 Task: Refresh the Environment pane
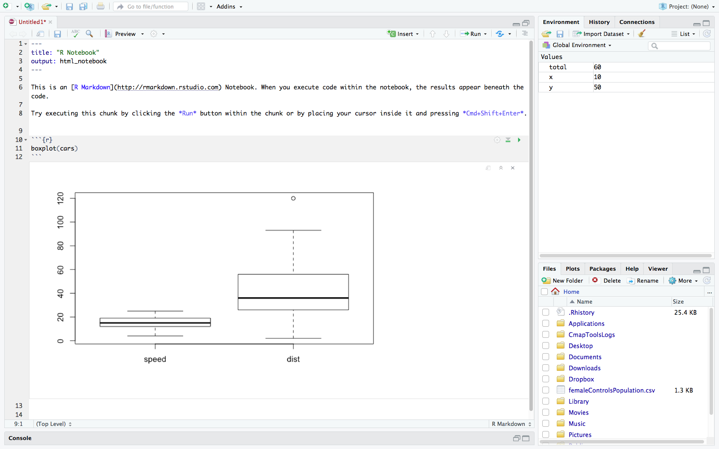click(707, 33)
